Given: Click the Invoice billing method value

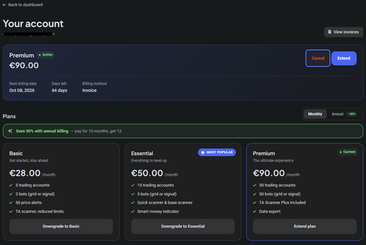Looking at the screenshot, I should click(90, 90).
